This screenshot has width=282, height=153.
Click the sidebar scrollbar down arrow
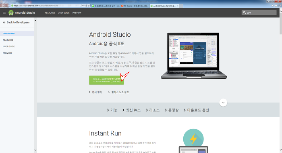pyautogui.click(x=35, y=150)
